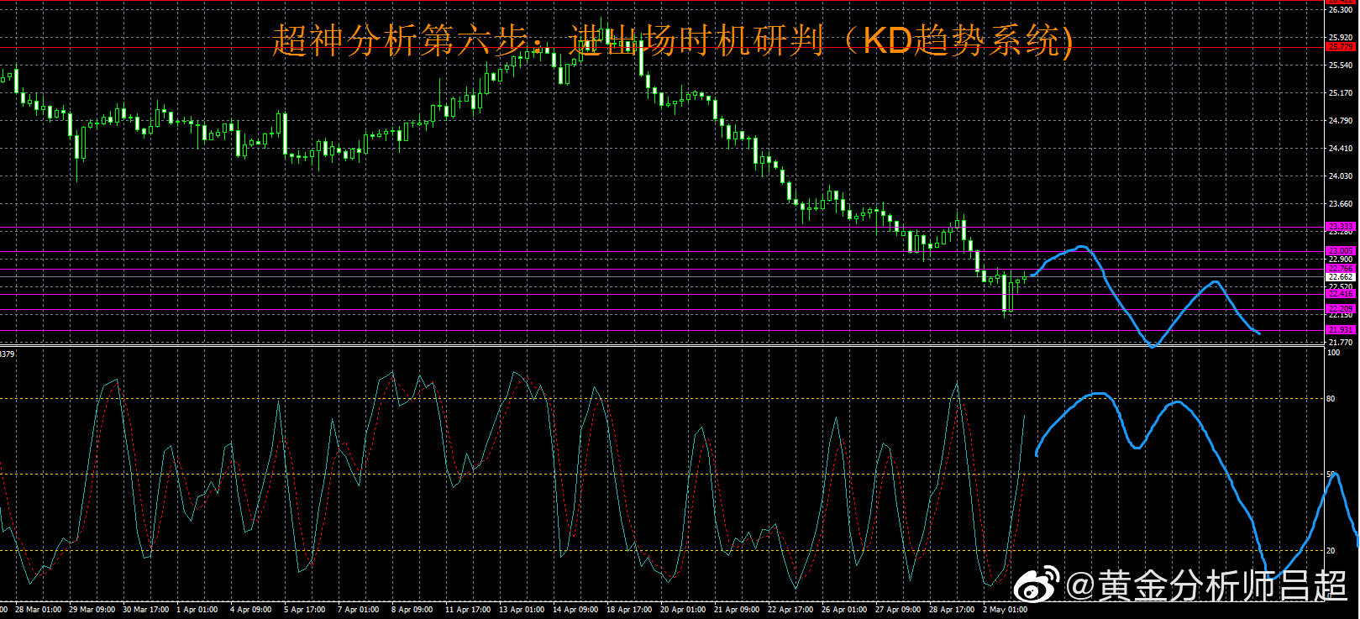Click the magenta 23.333 price label
The height and width of the screenshot is (619, 1360).
point(1340,227)
